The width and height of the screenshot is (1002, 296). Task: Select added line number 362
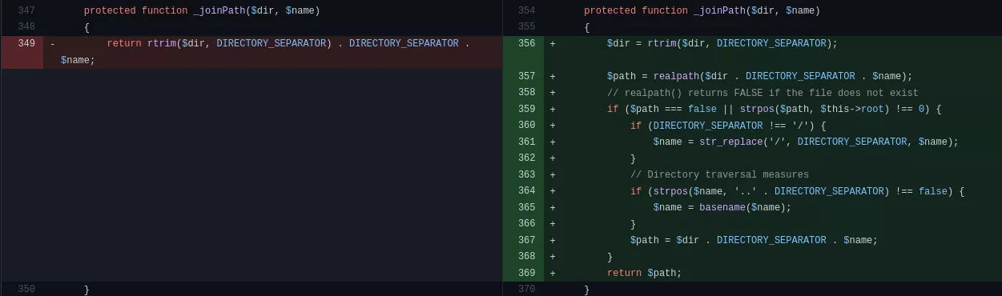(x=526, y=158)
